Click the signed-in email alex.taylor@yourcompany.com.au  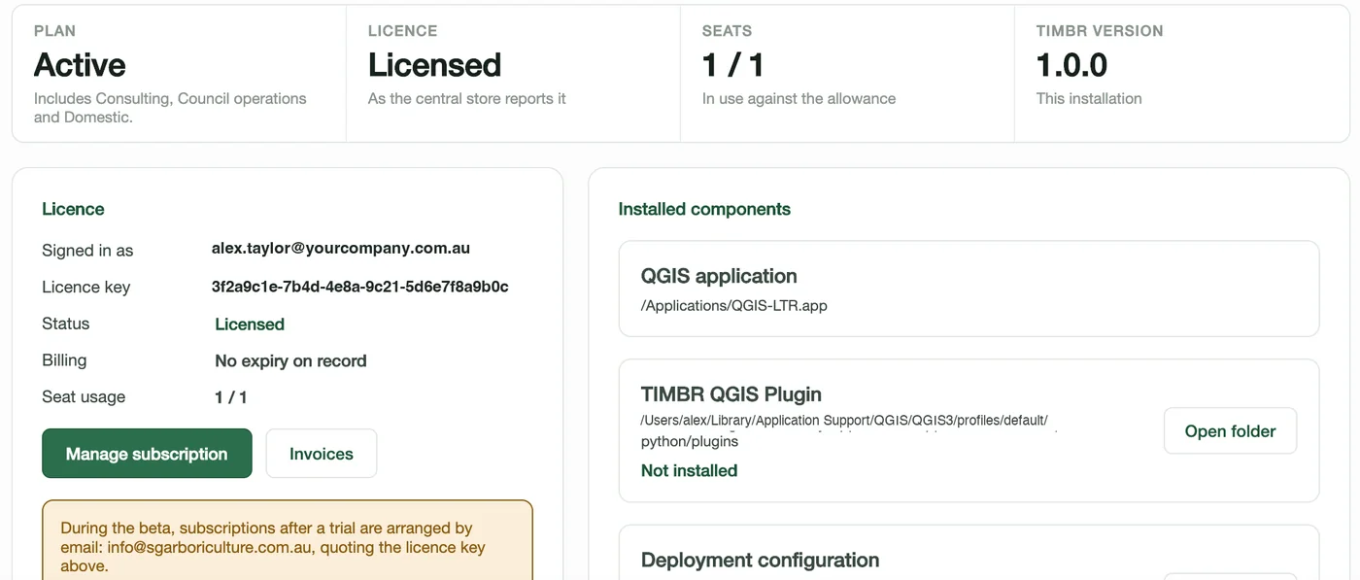[x=341, y=249]
